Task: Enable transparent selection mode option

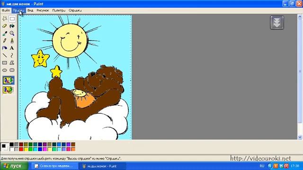Action: (x=9, y=90)
